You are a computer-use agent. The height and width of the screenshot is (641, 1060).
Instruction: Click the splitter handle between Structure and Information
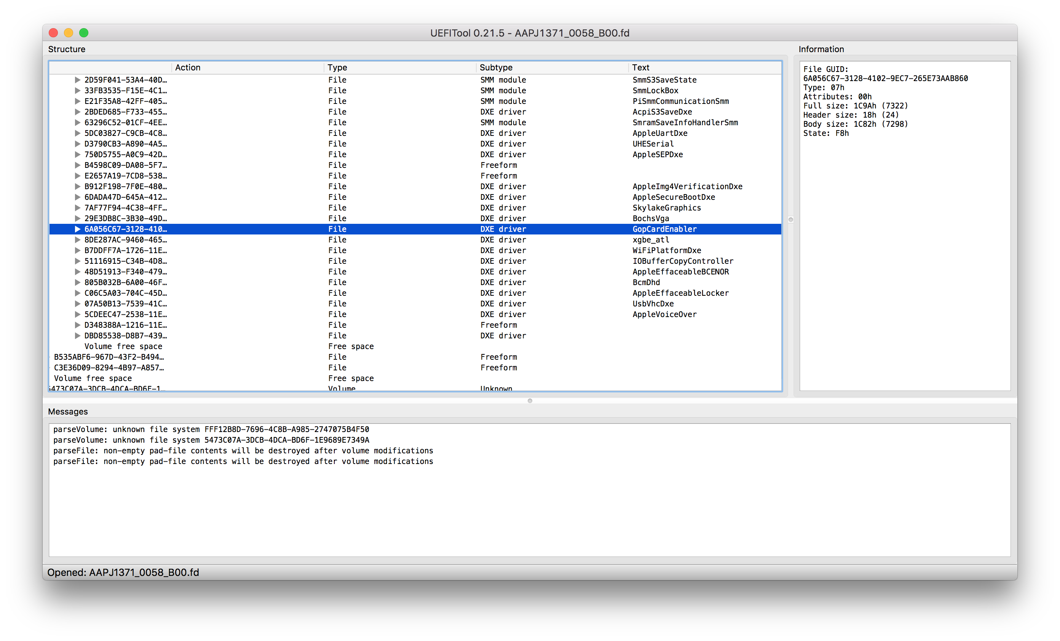tap(791, 220)
